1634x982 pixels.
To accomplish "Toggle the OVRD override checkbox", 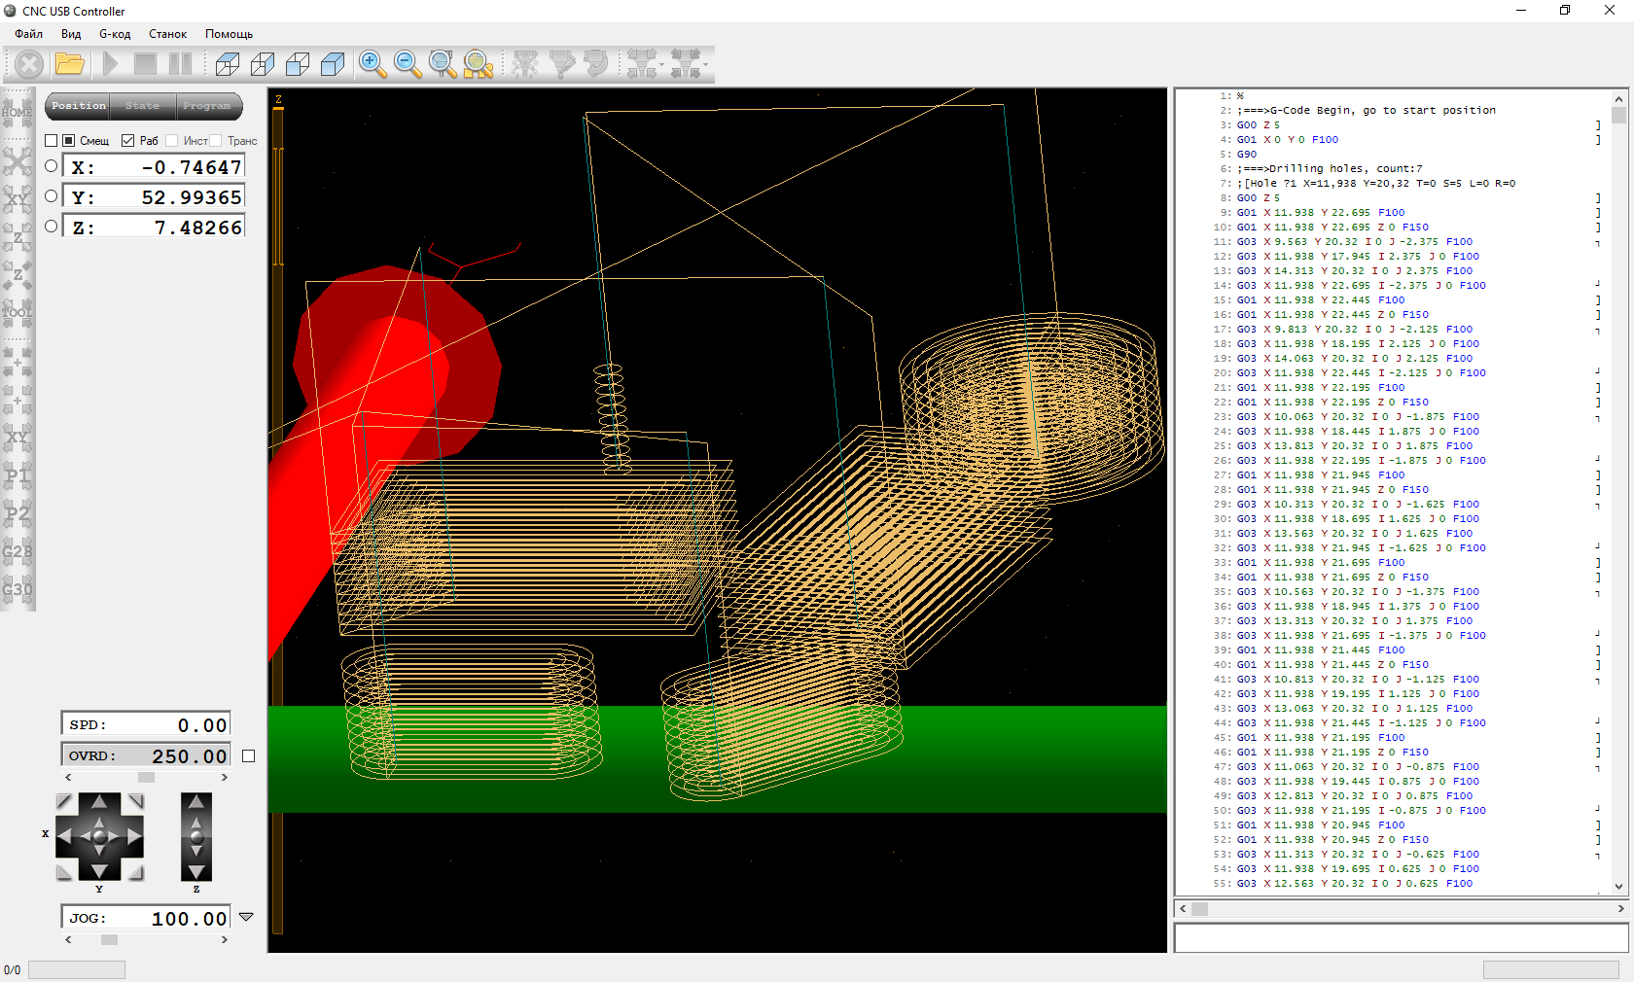I will [x=249, y=755].
